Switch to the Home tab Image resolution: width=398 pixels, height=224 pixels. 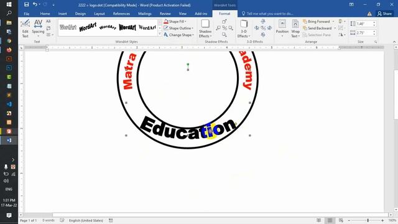(x=45, y=14)
